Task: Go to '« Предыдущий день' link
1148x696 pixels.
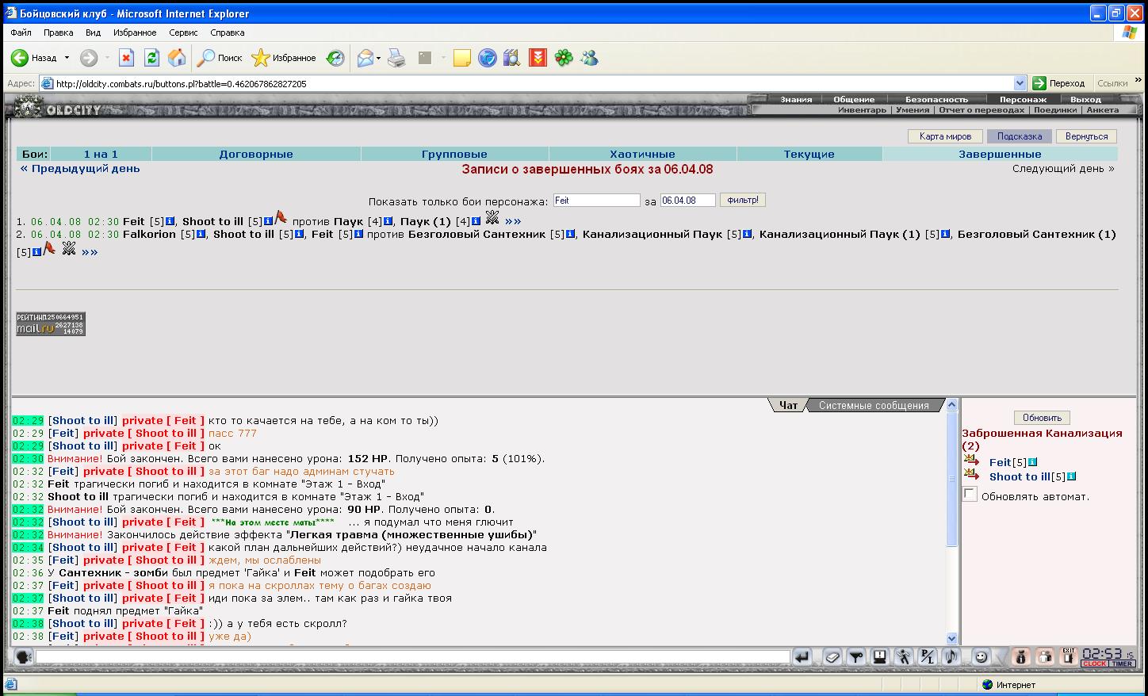Action: tap(80, 168)
